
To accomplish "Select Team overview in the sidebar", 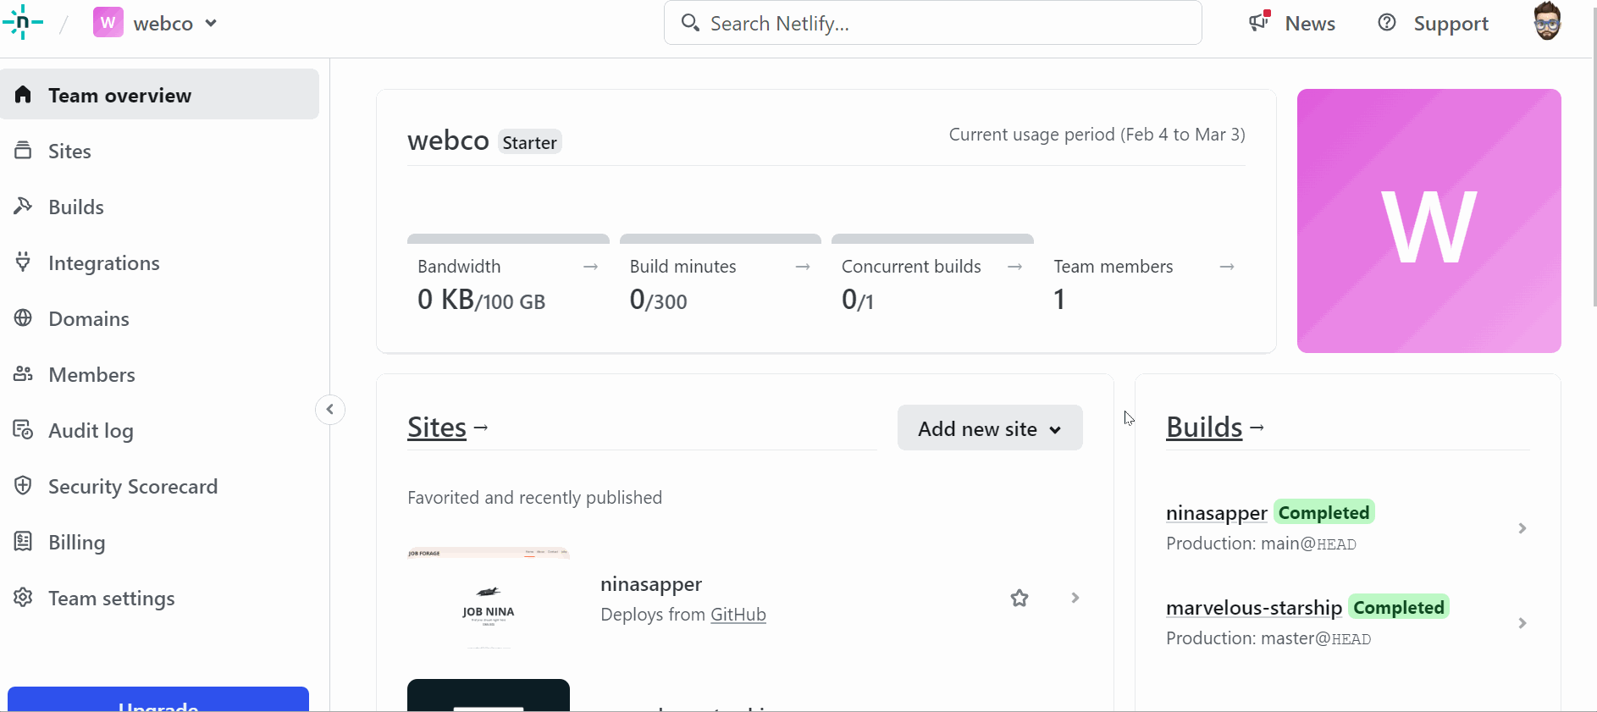I will pyautogui.click(x=159, y=95).
